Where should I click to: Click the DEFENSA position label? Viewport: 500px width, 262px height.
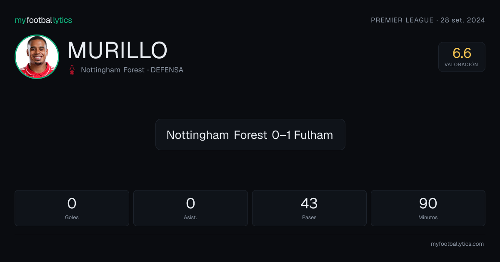point(167,70)
